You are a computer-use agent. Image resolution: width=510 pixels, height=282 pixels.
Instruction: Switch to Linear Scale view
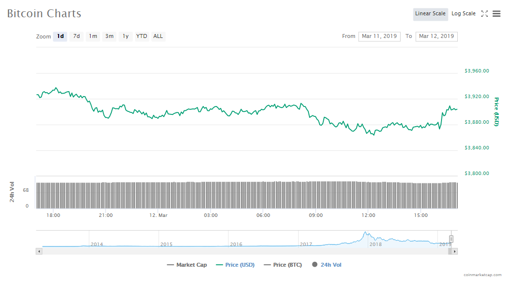(x=430, y=14)
